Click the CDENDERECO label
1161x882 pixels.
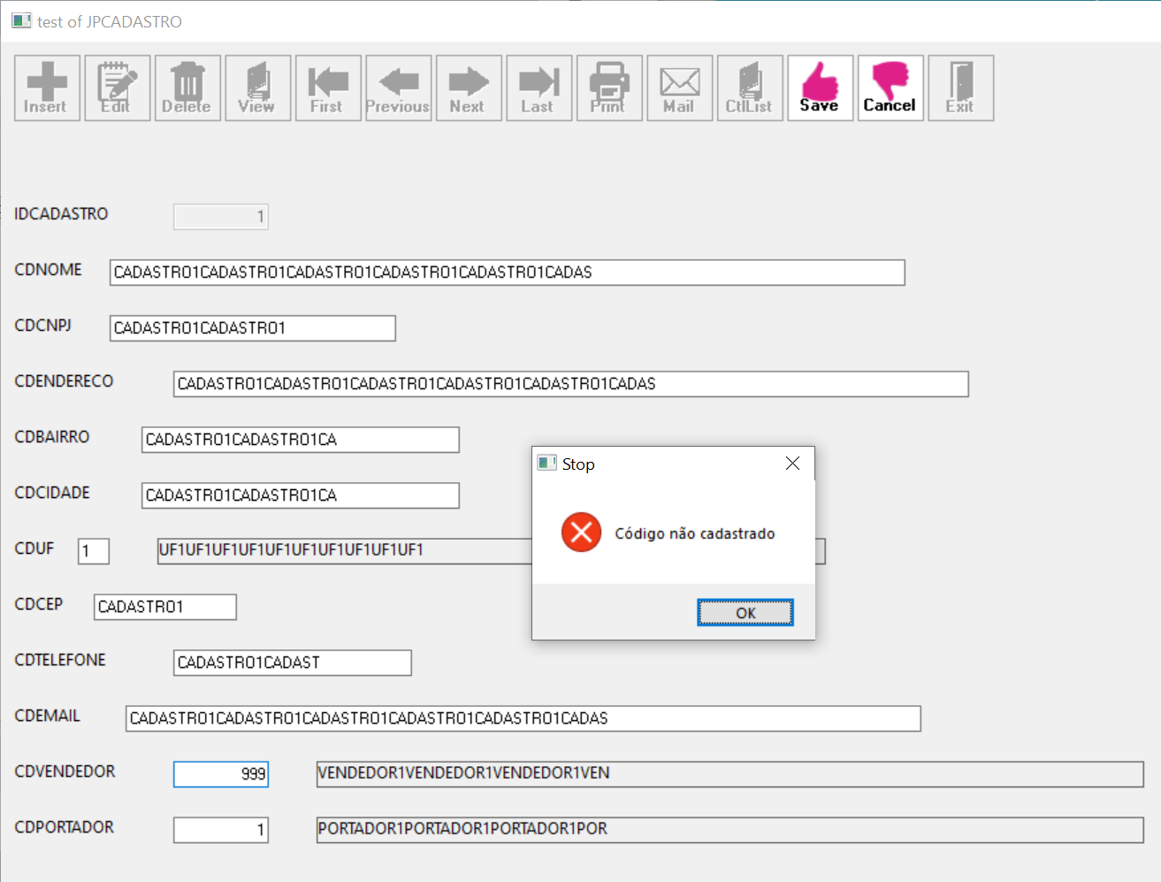[x=64, y=381]
